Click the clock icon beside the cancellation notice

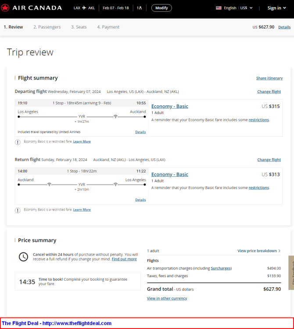23,257
